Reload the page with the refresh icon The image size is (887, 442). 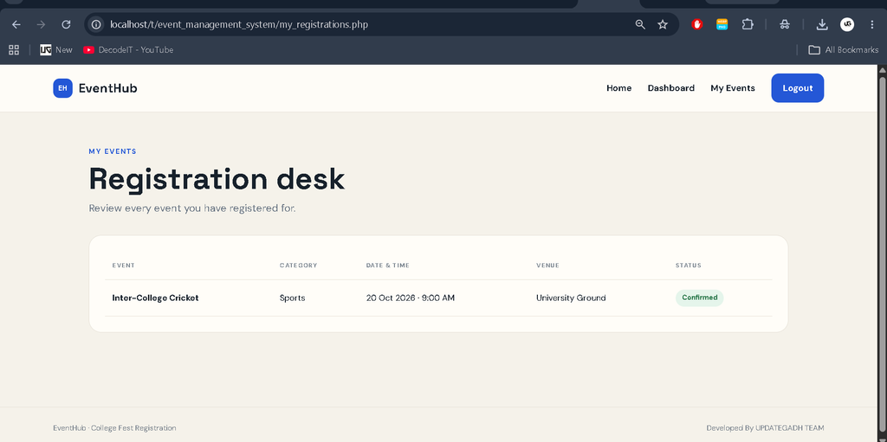66,24
